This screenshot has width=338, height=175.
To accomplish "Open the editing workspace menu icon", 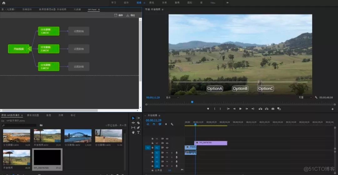I will [x=144, y=3].
